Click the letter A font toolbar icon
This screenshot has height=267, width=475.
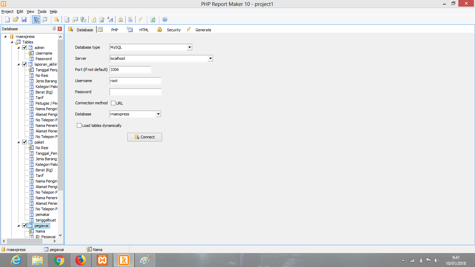[110, 19]
